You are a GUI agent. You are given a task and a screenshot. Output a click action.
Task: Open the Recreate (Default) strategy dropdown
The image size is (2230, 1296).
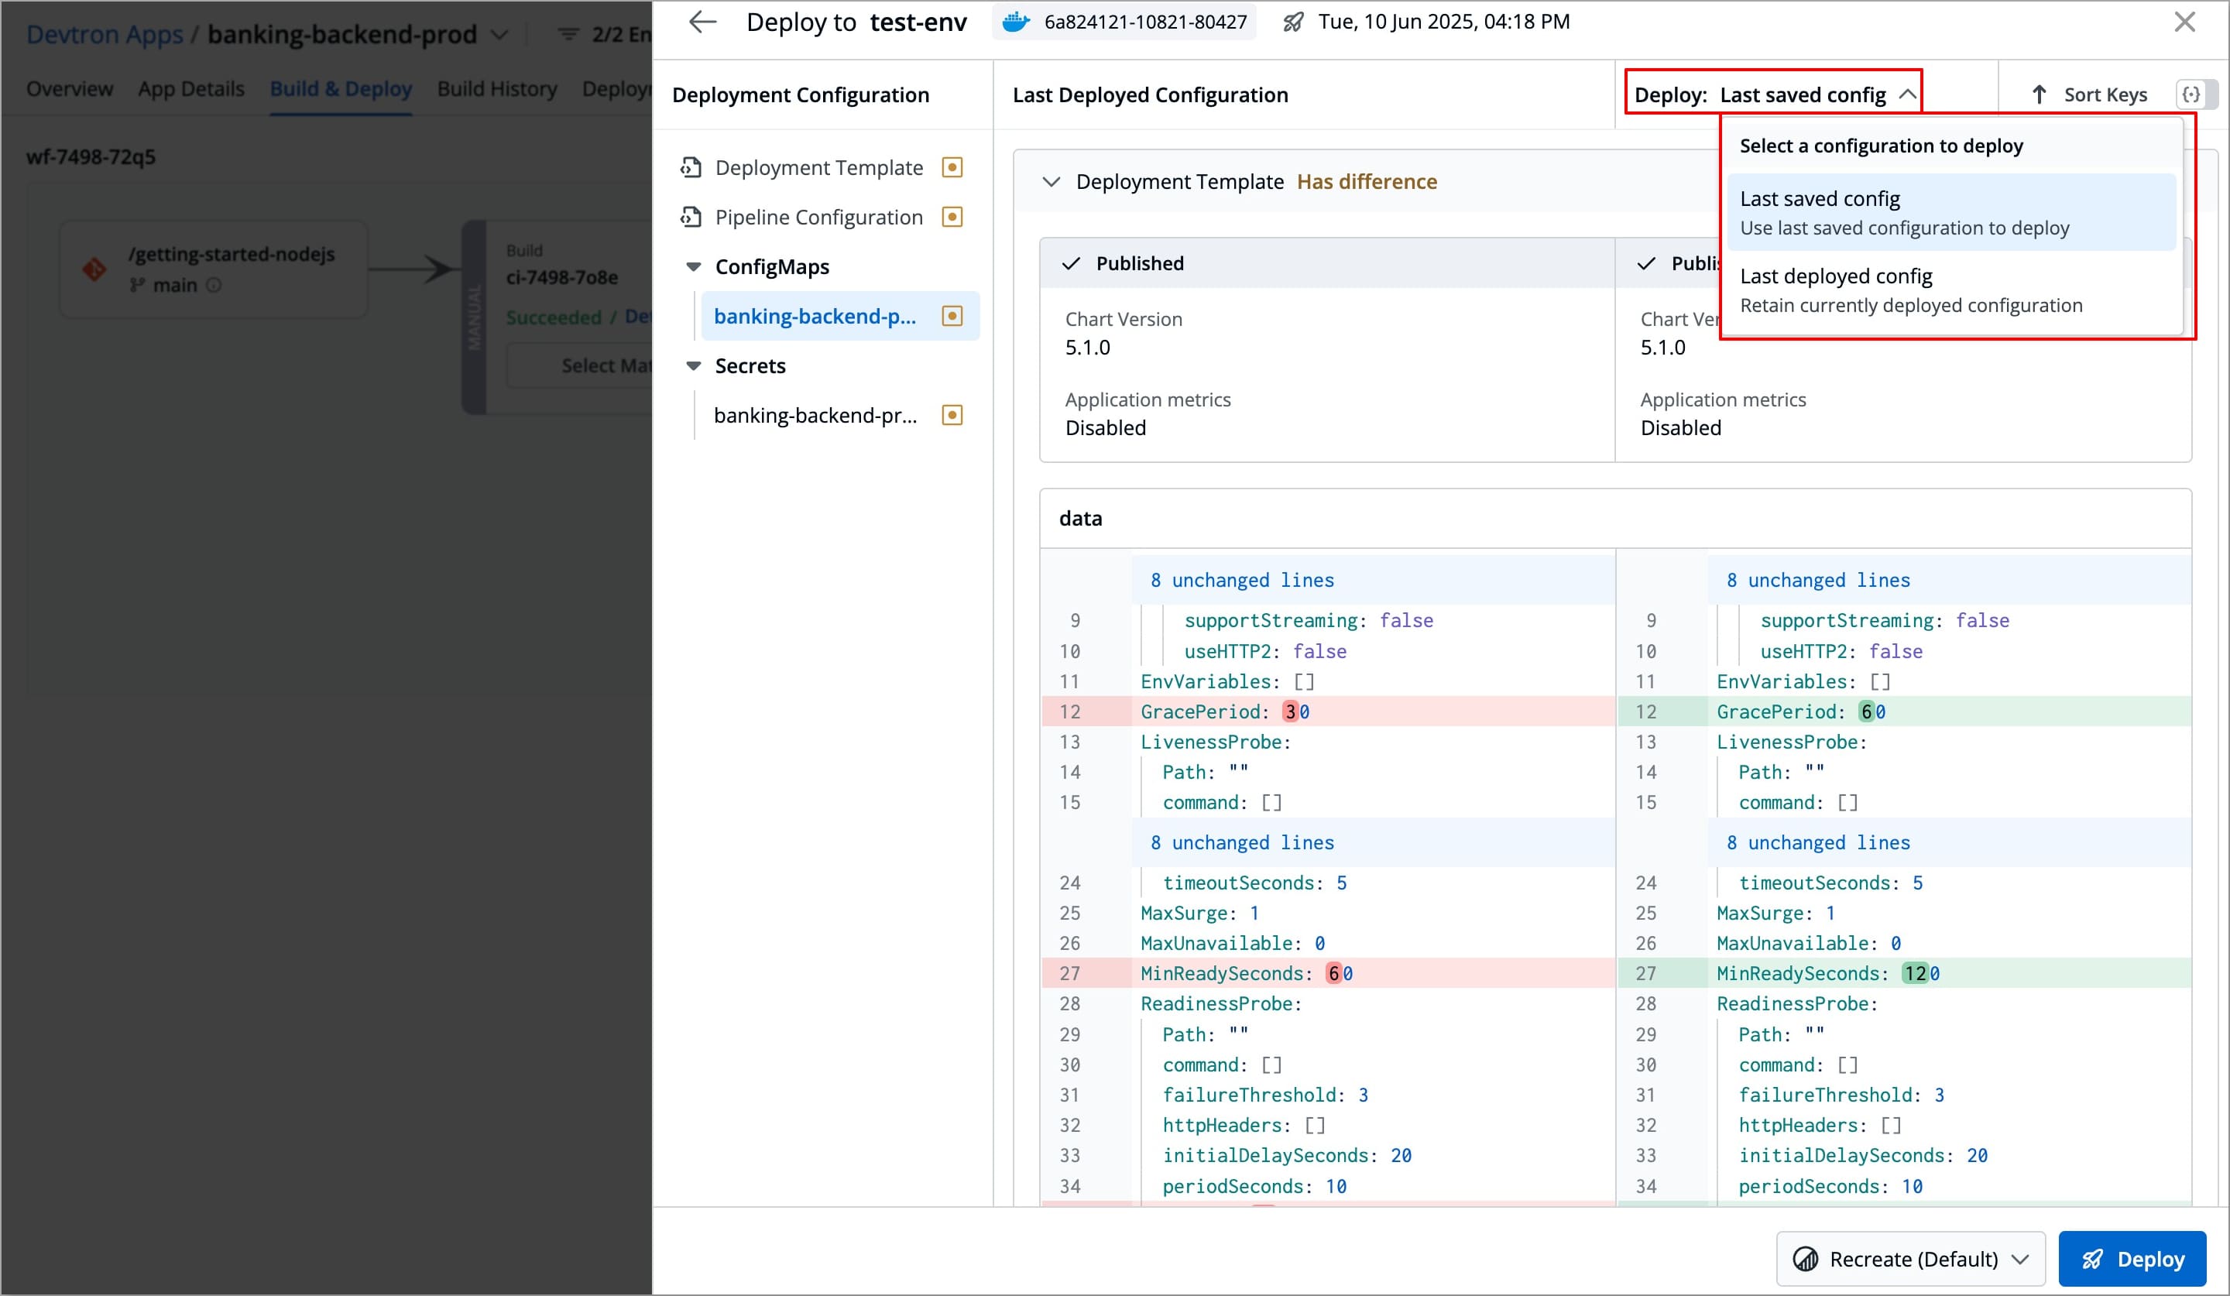tap(1910, 1259)
